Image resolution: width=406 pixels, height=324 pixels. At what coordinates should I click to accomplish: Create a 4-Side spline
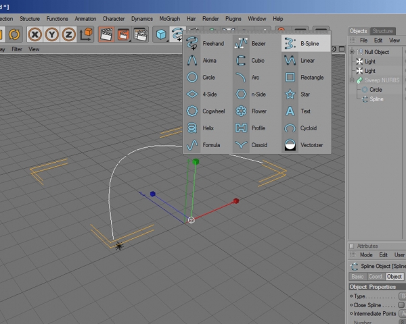point(206,94)
